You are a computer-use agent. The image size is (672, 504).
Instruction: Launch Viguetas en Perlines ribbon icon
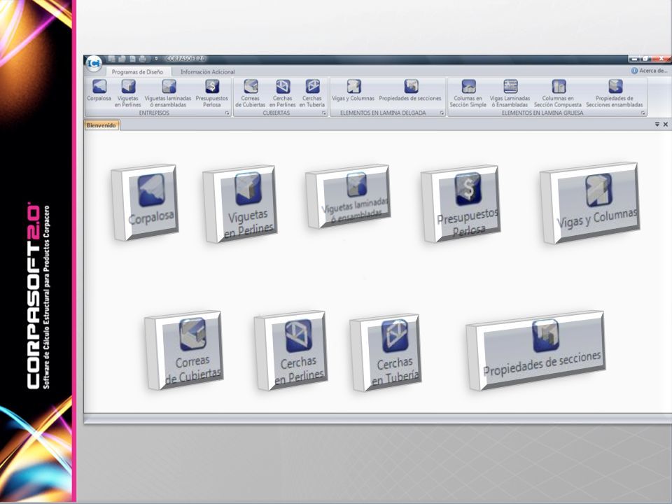127,93
